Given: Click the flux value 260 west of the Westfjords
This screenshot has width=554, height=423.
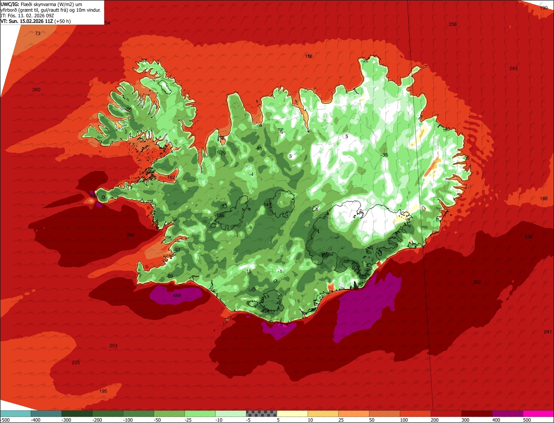Looking at the screenshot, I should click(36, 90).
